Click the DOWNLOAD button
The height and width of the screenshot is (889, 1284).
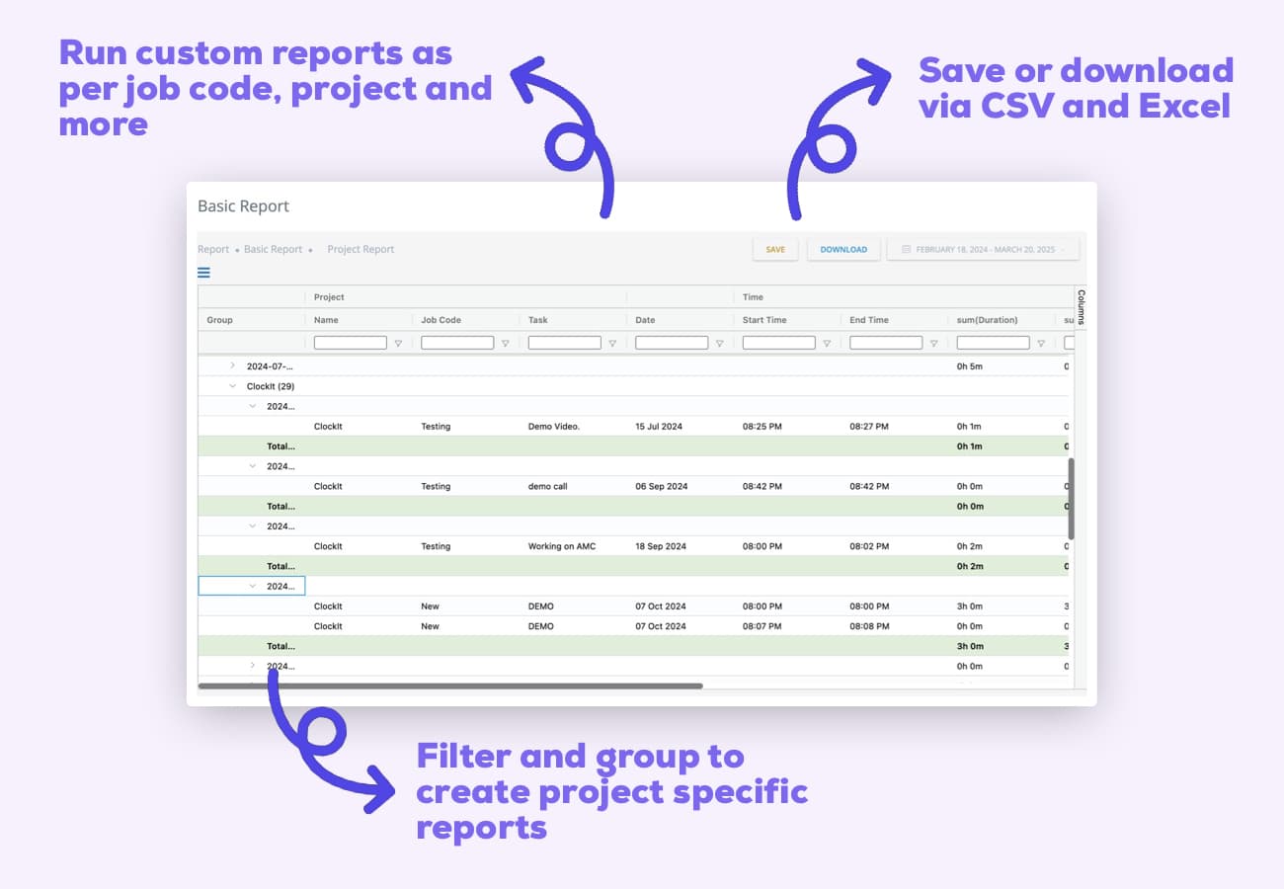(x=843, y=250)
